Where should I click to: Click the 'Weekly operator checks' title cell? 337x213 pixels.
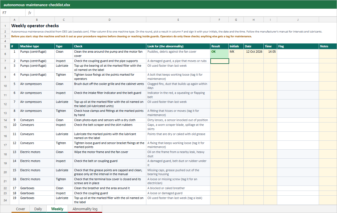pos(35,26)
